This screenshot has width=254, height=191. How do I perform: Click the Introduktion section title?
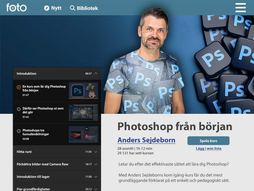[x=26, y=74]
